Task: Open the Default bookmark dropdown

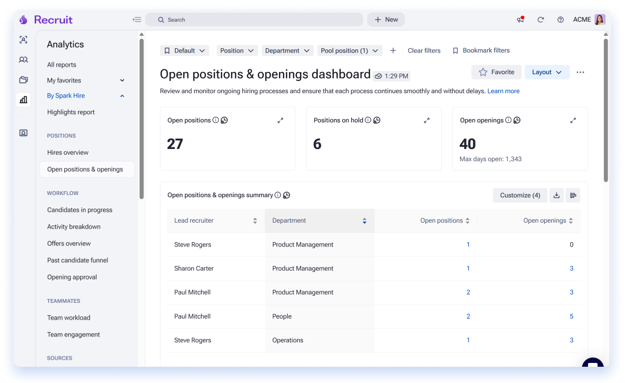Action: coord(184,50)
